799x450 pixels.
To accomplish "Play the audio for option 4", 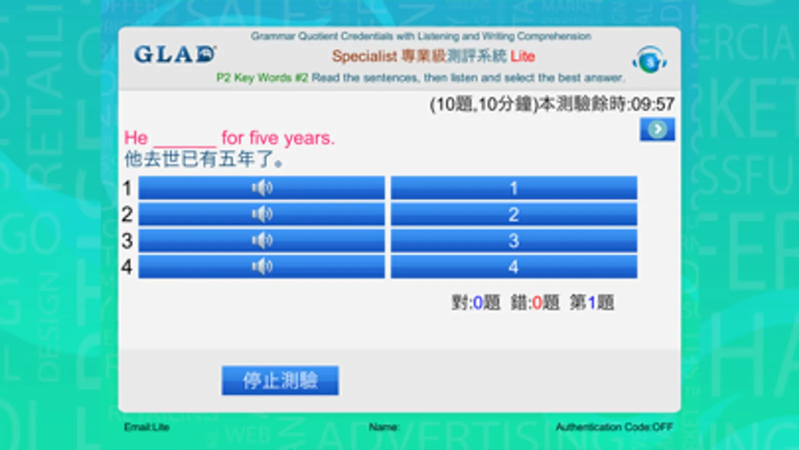I will click(x=261, y=266).
